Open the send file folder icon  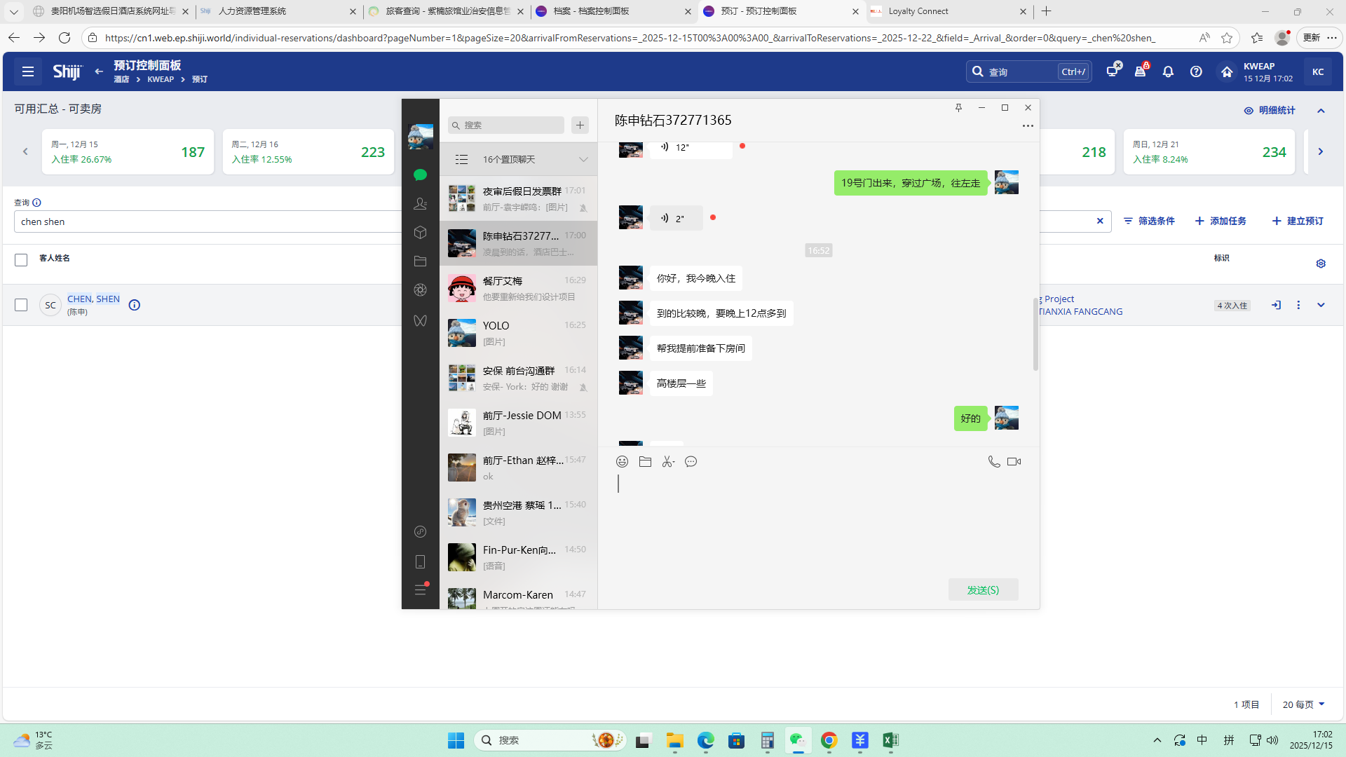(645, 461)
